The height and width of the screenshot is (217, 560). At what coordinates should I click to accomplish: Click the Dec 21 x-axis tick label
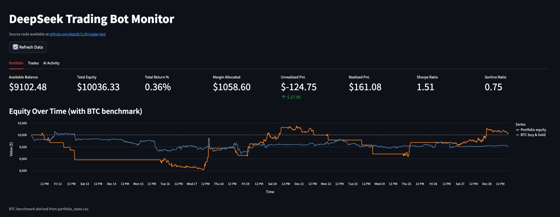pyautogui.click(x=299, y=184)
